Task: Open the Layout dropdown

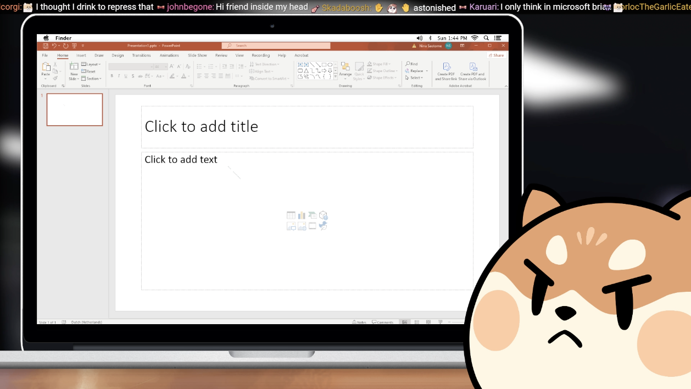Action: (x=91, y=64)
